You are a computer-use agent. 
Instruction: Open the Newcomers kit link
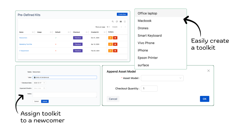23,38
